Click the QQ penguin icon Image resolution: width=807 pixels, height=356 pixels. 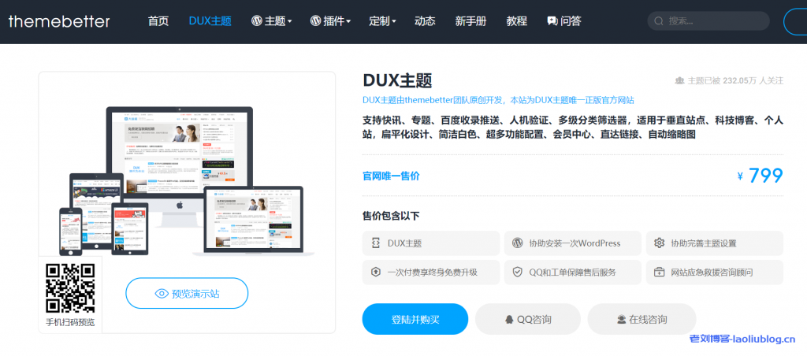coord(509,320)
